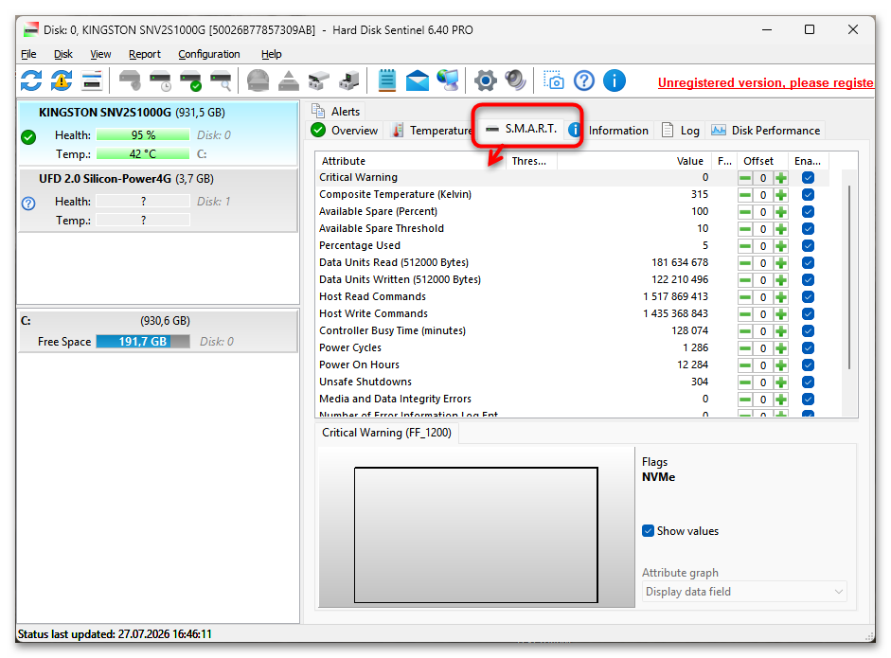Open help with the question mark icon

(583, 80)
